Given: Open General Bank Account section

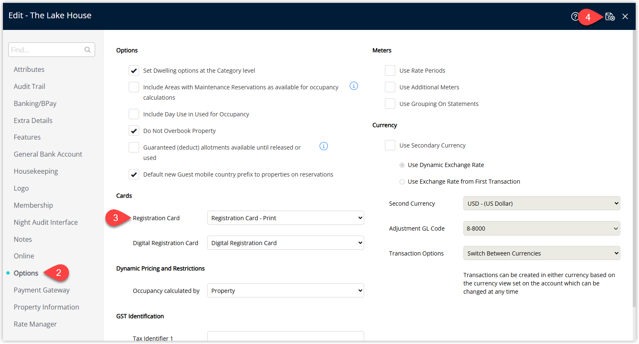Looking at the screenshot, I should (x=48, y=154).
